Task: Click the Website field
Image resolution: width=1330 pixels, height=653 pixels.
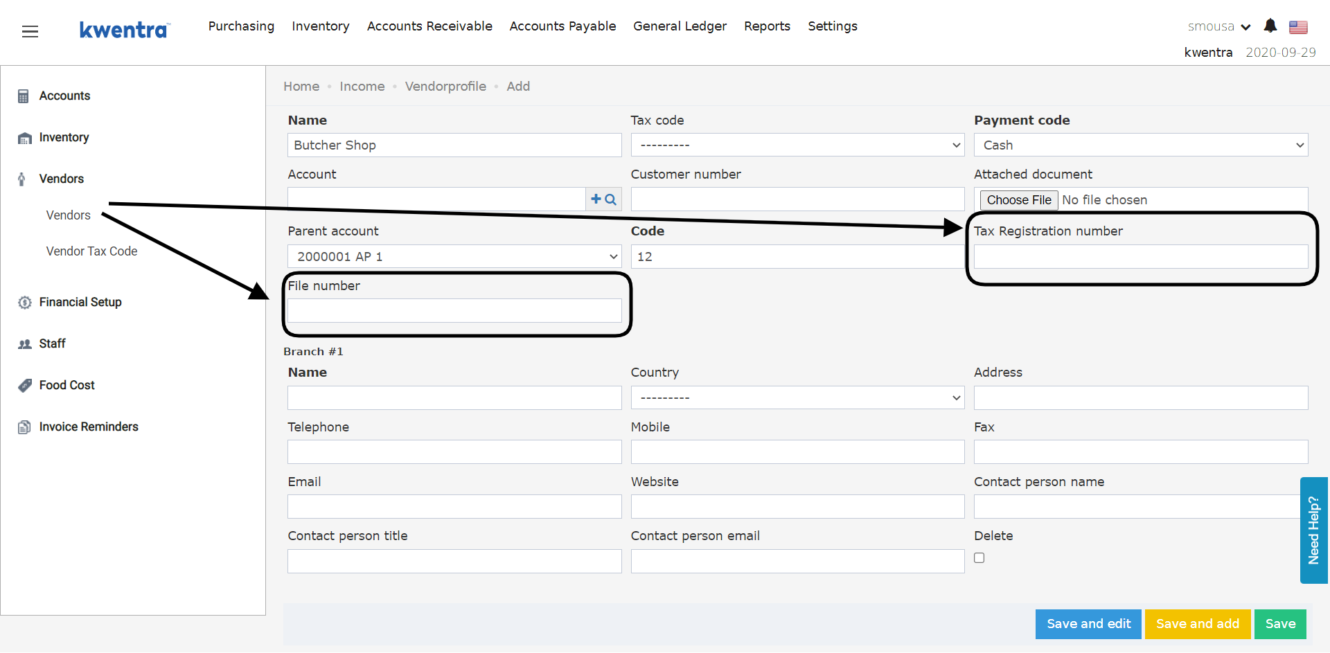Action: click(x=797, y=507)
